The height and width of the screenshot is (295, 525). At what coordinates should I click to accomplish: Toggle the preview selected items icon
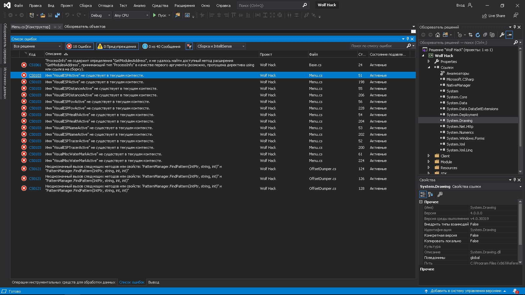click(x=509, y=35)
